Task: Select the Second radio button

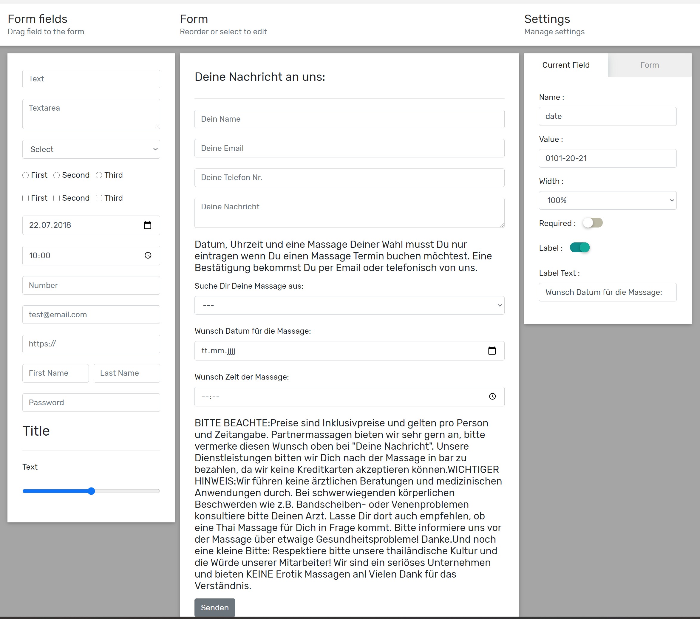Action: point(56,175)
